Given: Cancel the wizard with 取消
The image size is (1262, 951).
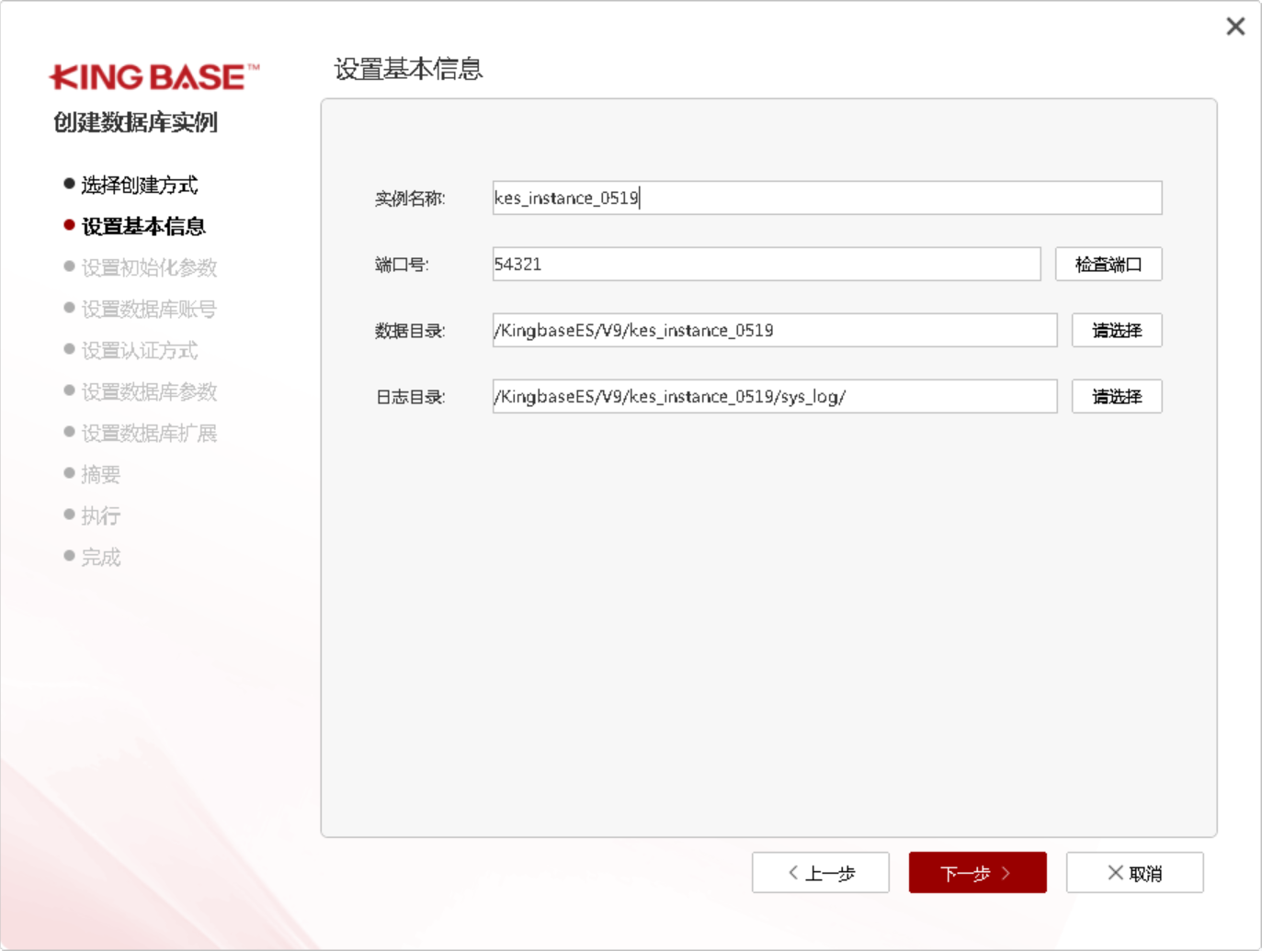Looking at the screenshot, I should coord(1135,873).
